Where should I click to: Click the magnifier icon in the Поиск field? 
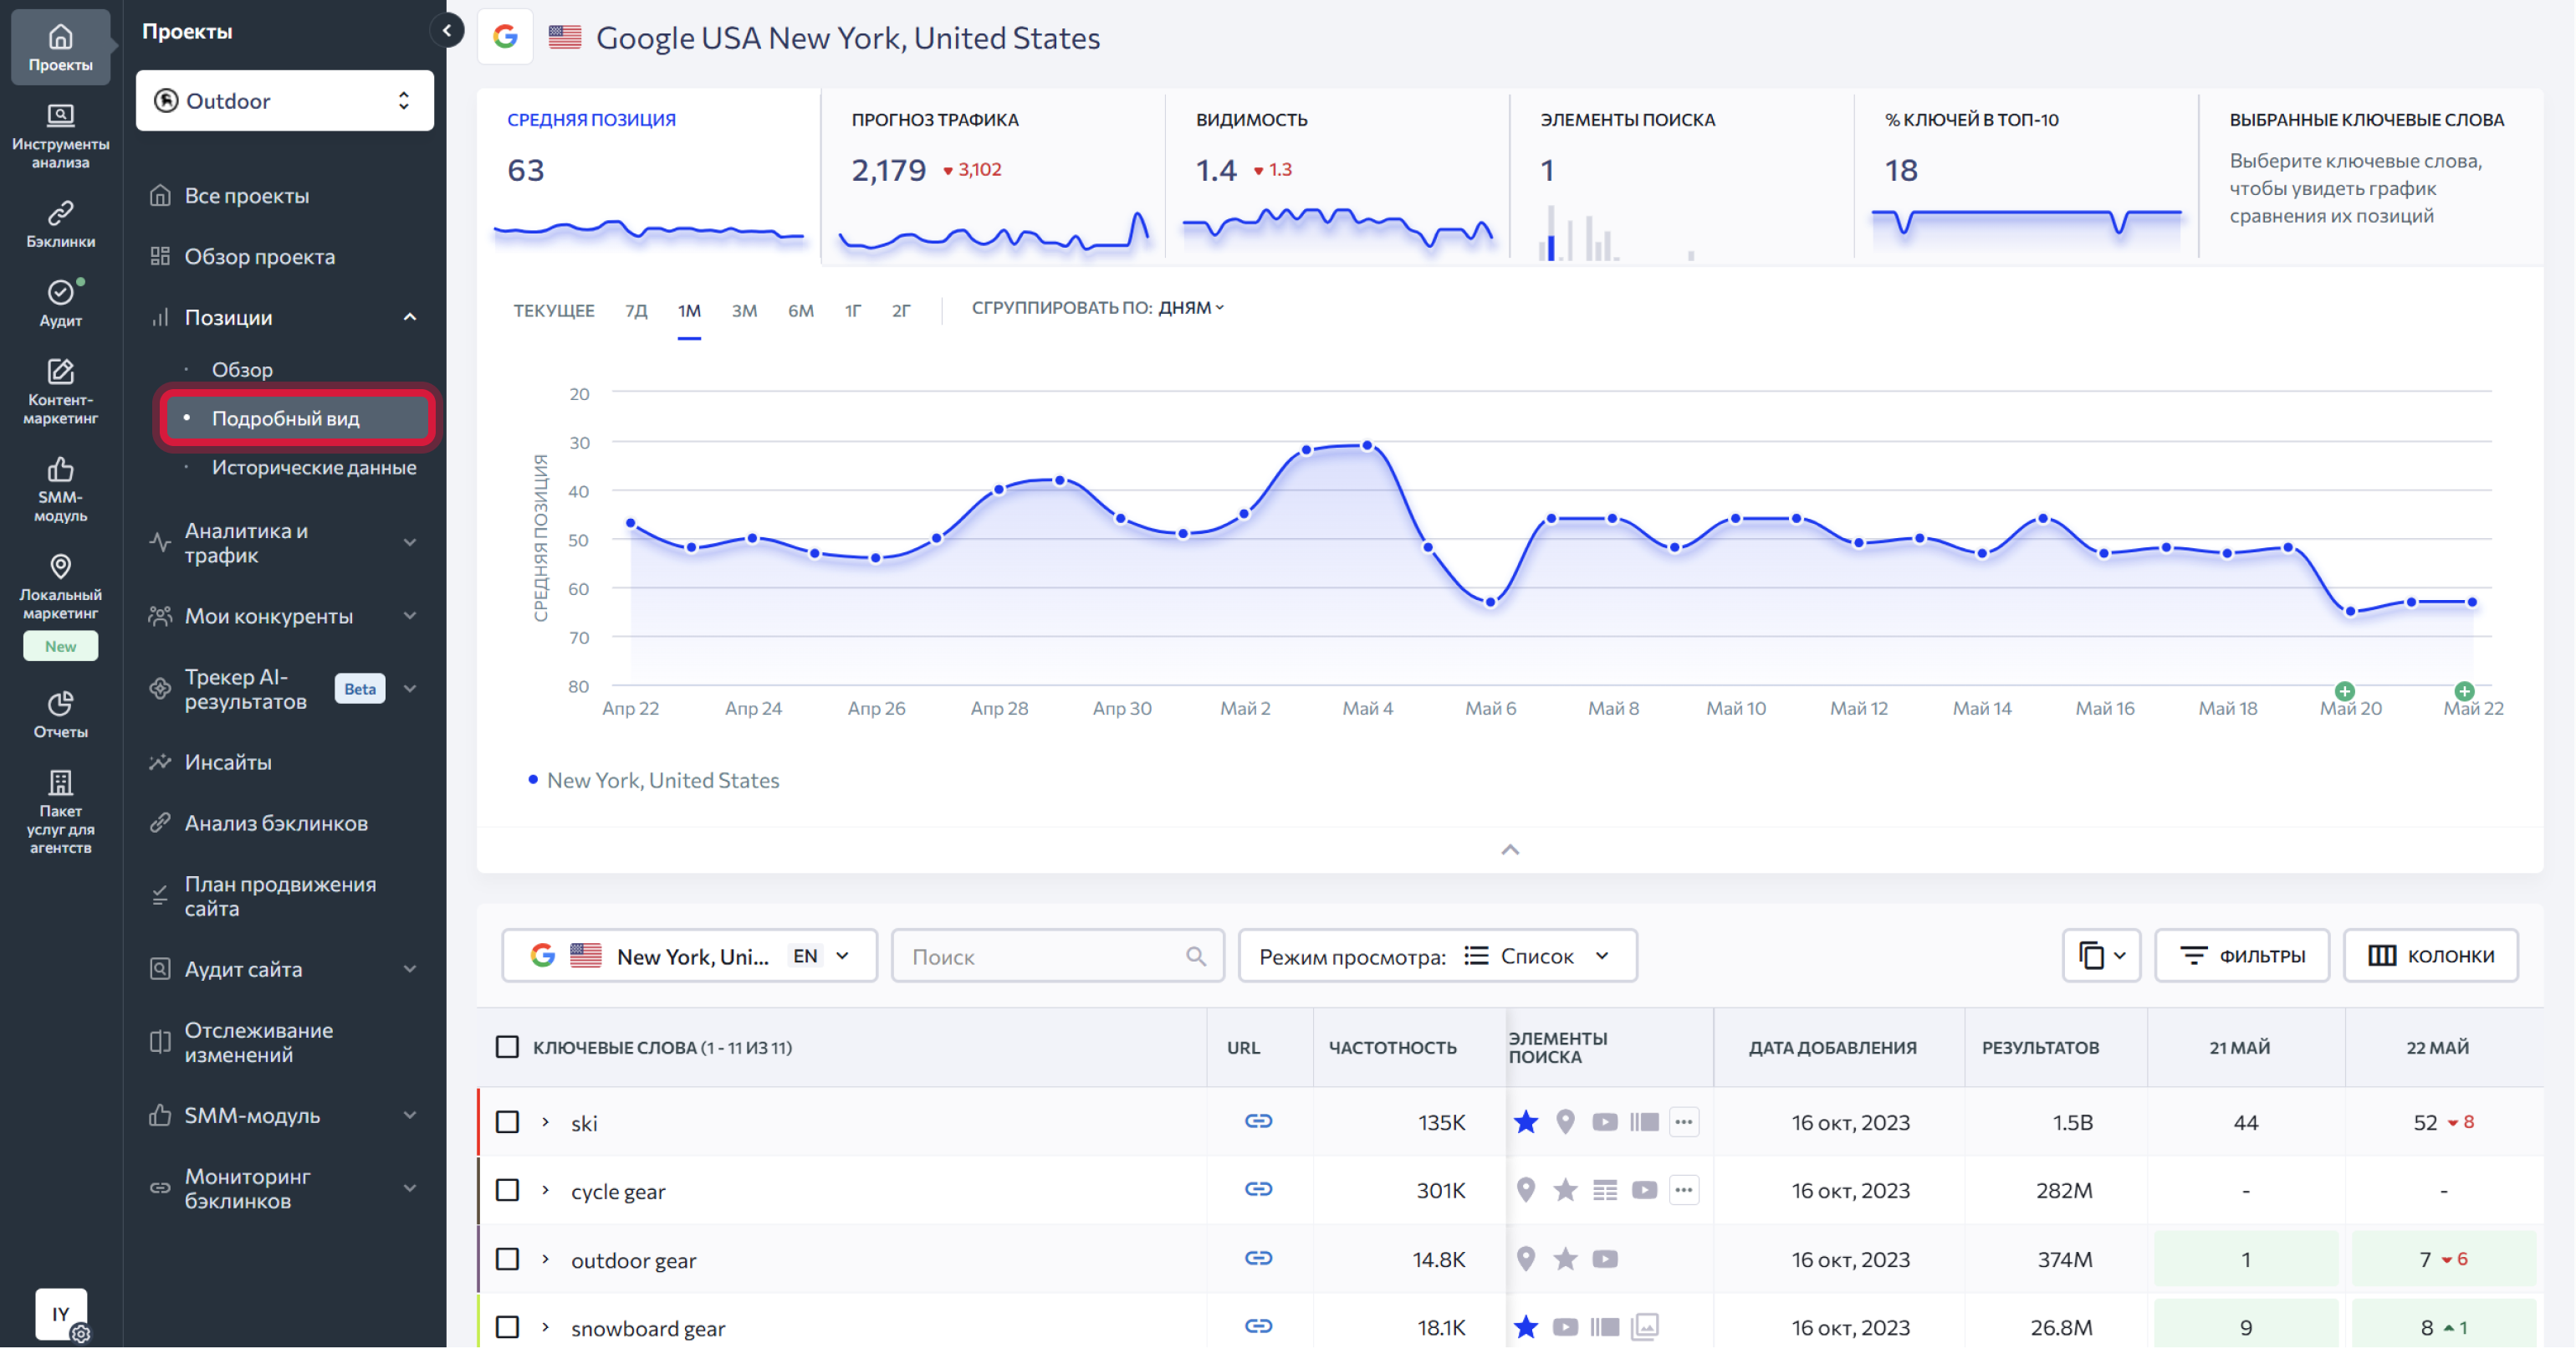(x=1196, y=956)
